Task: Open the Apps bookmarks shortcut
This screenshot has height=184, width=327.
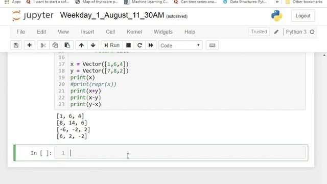Action: 13,2
